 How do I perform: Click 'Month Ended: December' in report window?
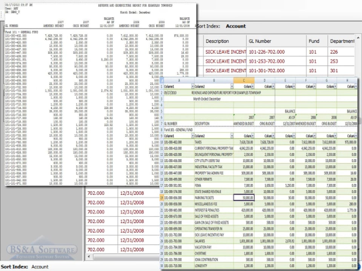[135, 12]
